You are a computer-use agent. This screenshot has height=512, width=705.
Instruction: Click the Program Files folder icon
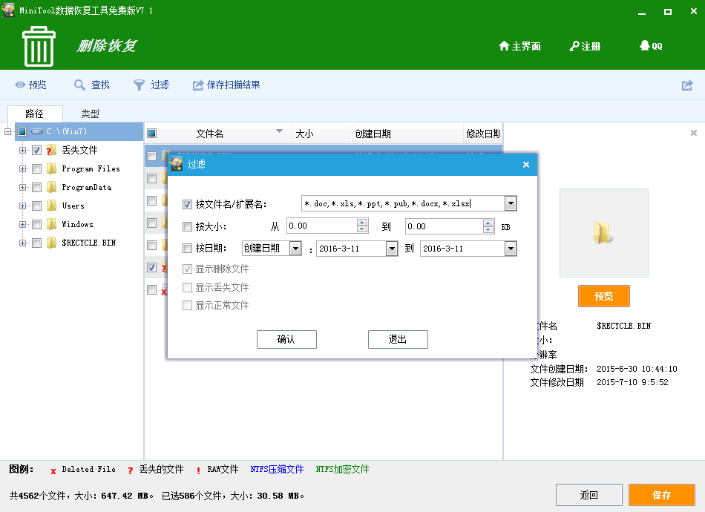52,168
